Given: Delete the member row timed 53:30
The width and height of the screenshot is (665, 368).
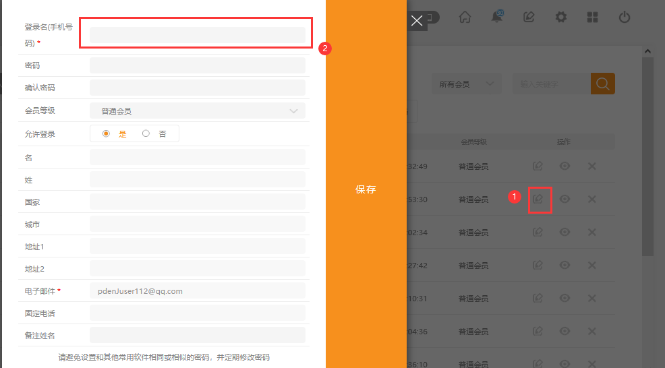Looking at the screenshot, I should 592,200.
